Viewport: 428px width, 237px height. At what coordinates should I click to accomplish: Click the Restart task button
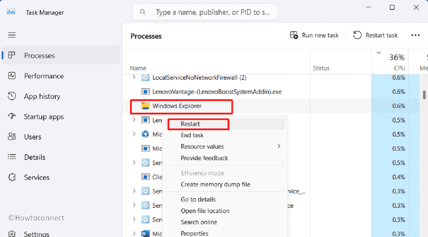point(375,35)
